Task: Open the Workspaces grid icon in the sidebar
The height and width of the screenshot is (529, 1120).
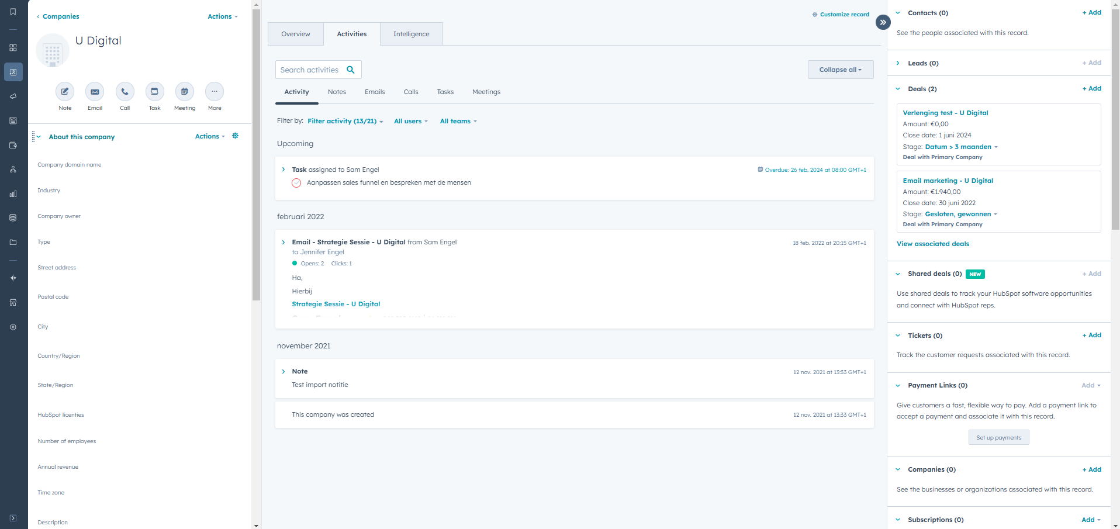Action: [x=13, y=47]
